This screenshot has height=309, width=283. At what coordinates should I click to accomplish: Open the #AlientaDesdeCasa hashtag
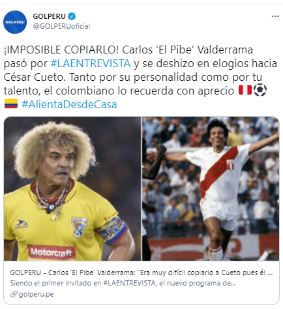(69, 104)
